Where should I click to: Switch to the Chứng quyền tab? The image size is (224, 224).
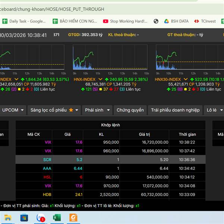click(130, 110)
